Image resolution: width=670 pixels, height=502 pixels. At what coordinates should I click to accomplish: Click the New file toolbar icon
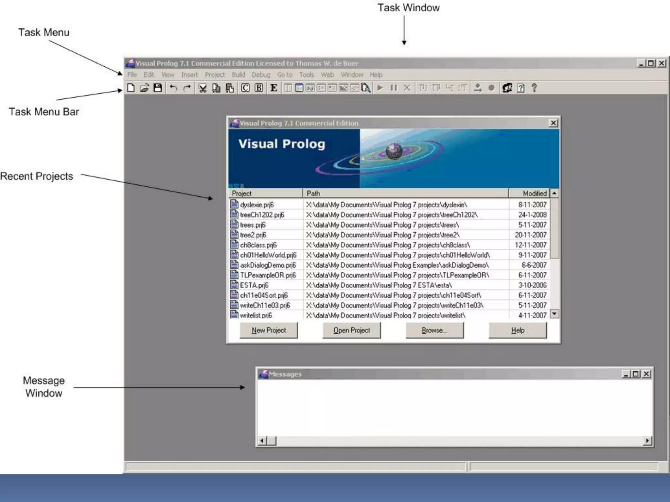click(131, 88)
